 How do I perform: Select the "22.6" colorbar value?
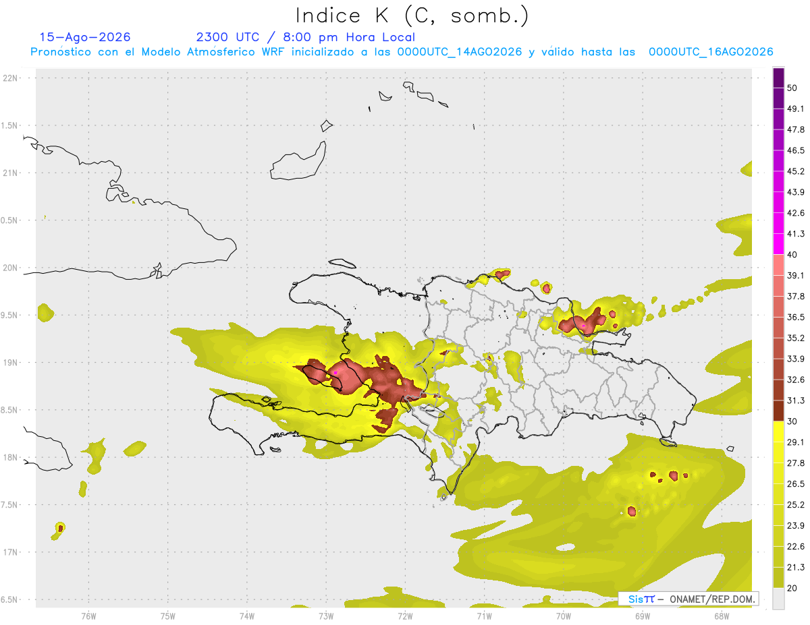tap(796, 547)
